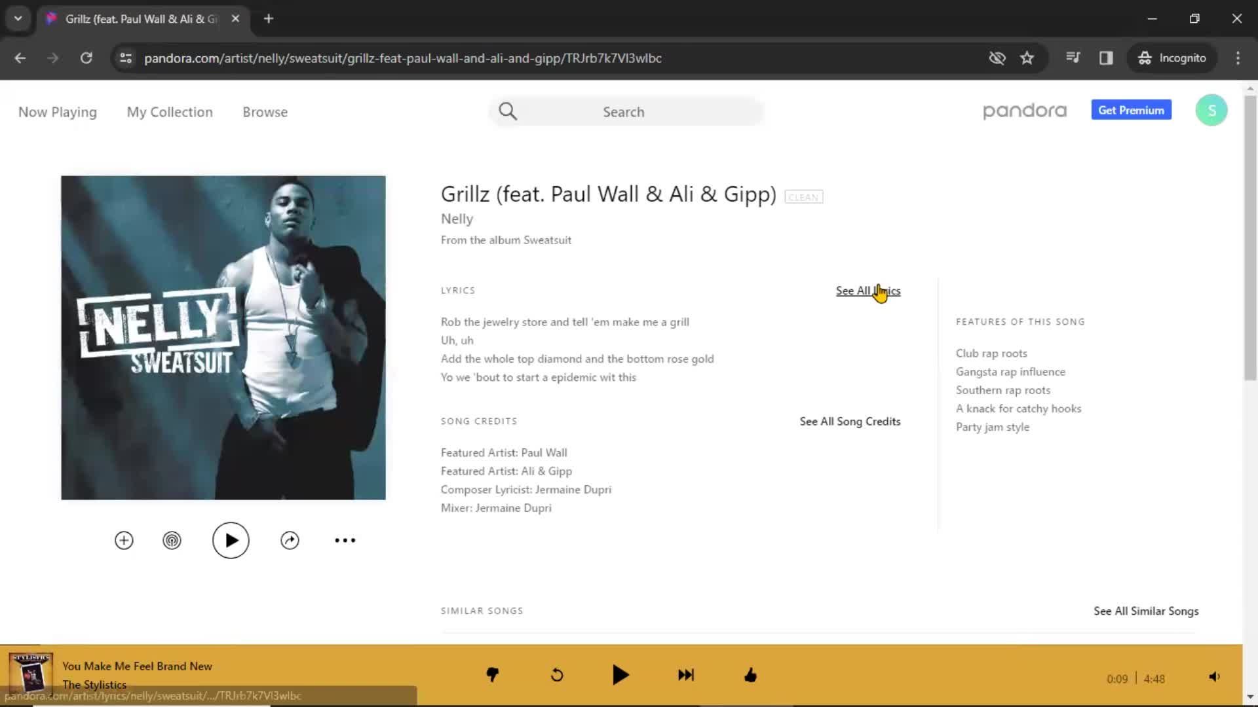This screenshot has height=707, width=1258.
Task: Click the See All Similar Songs expander
Action: coord(1147,610)
